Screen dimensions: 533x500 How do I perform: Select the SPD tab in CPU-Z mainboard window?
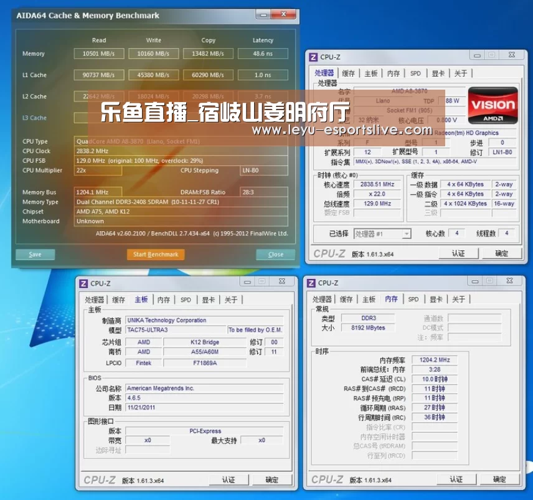186,300
